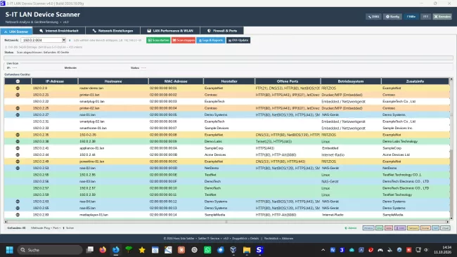Click the taskbar Suche search box
Image resolution: width=457 pixels, height=257 pixels.
[50, 250]
